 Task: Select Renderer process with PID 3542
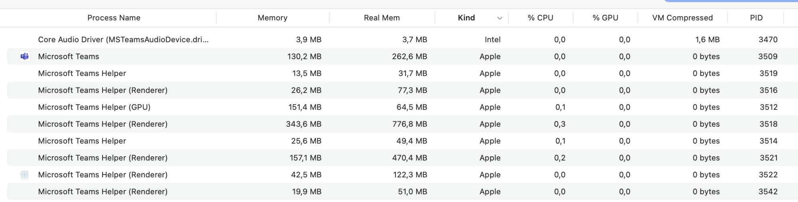[x=103, y=192]
